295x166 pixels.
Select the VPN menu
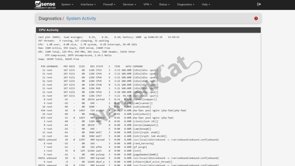point(148,5)
